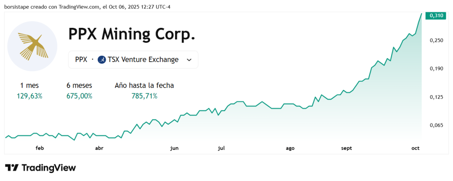Click the jul marker on time axis
453x181 pixels.
pos(221,148)
